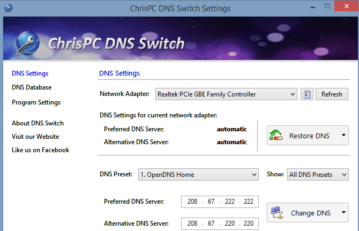This screenshot has width=359, height=231.
Task: Click the Change DNS network computers icon
Action: point(277,213)
